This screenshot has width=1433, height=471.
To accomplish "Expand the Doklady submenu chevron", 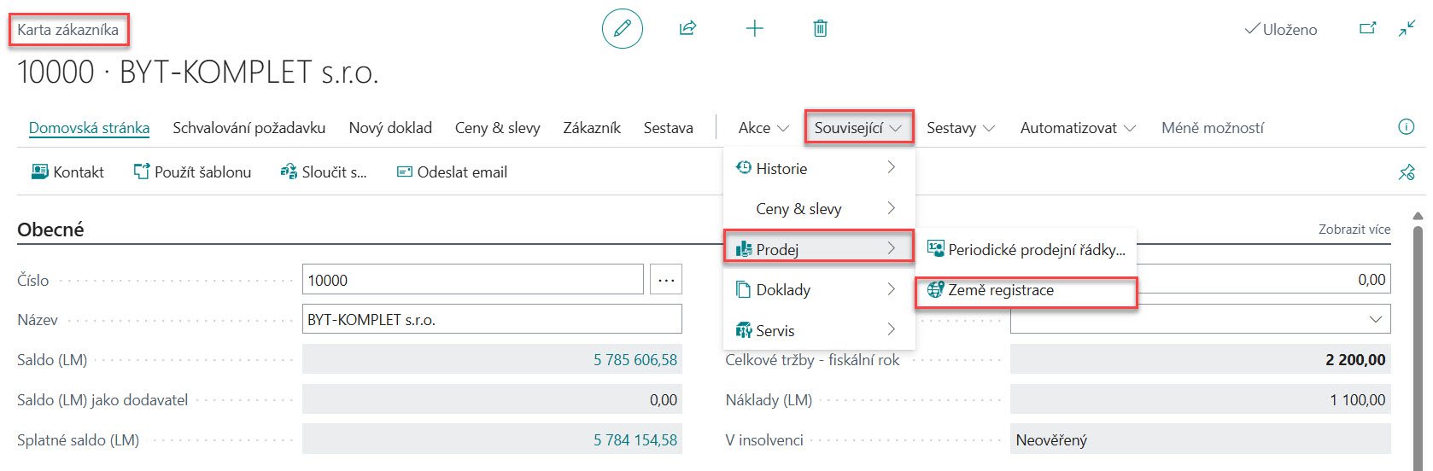I will click(891, 289).
